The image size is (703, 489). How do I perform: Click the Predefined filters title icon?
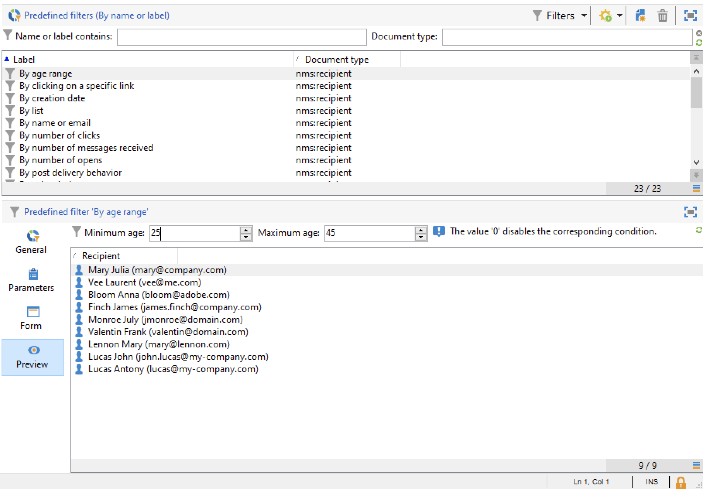coord(14,15)
